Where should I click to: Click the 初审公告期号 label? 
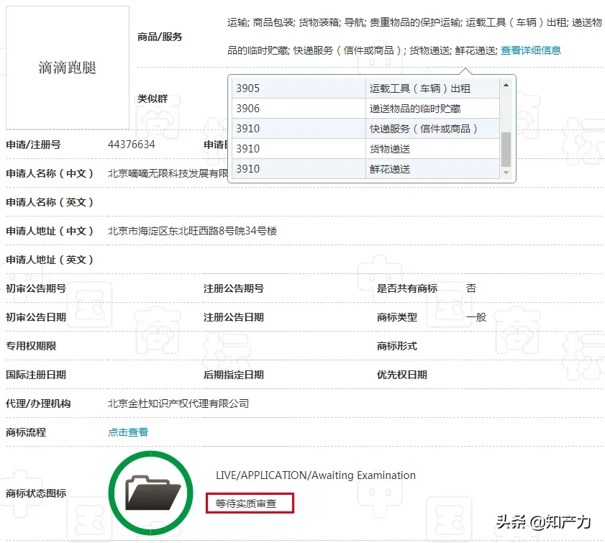tap(36, 288)
